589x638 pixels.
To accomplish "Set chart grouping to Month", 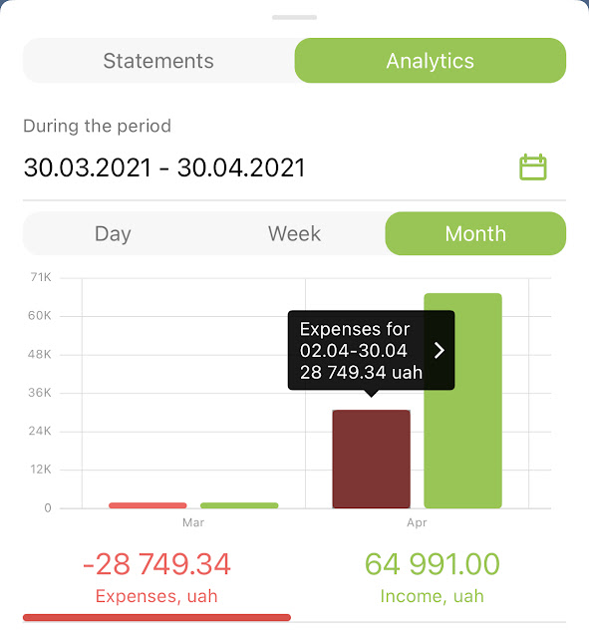I will pyautogui.click(x=475, y=233).
